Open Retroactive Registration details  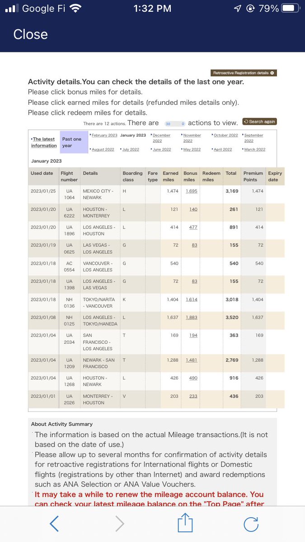244,73
